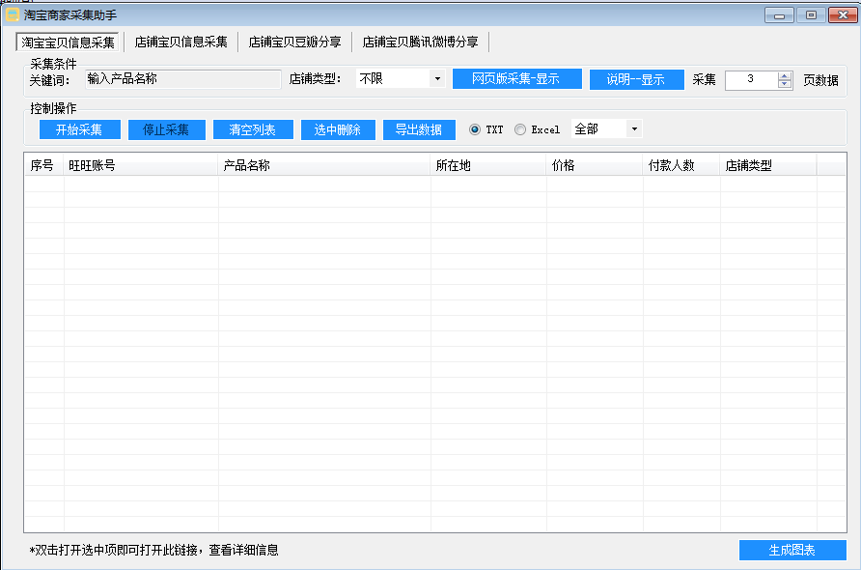
Task: Sort by the 所在地 column header
Action: 488,165
